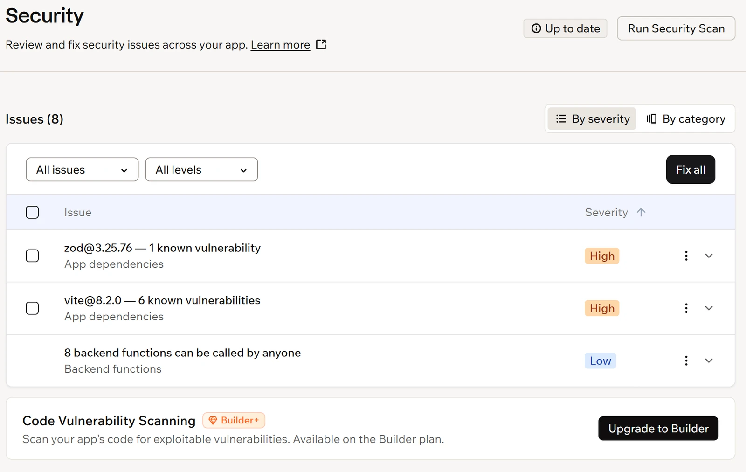746x472 pixels.
Task: Click the "Issues (8)" heading
Action: click(x=35, y=119)
